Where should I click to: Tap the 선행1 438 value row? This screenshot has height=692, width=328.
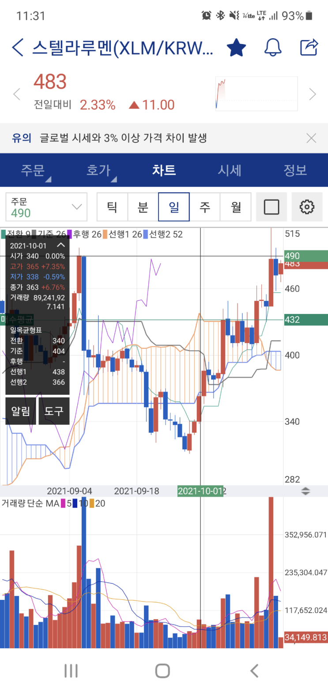coord(37,372)
